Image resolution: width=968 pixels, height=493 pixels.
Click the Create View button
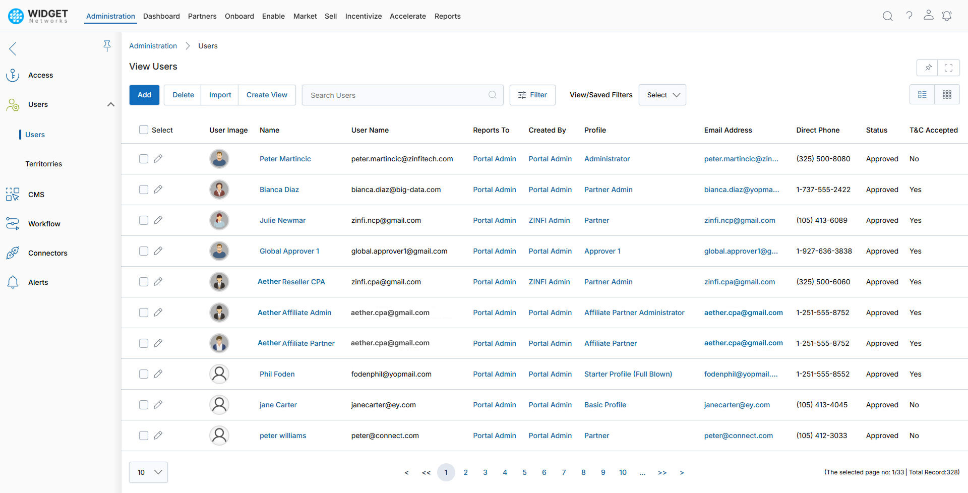pos(267,95)
